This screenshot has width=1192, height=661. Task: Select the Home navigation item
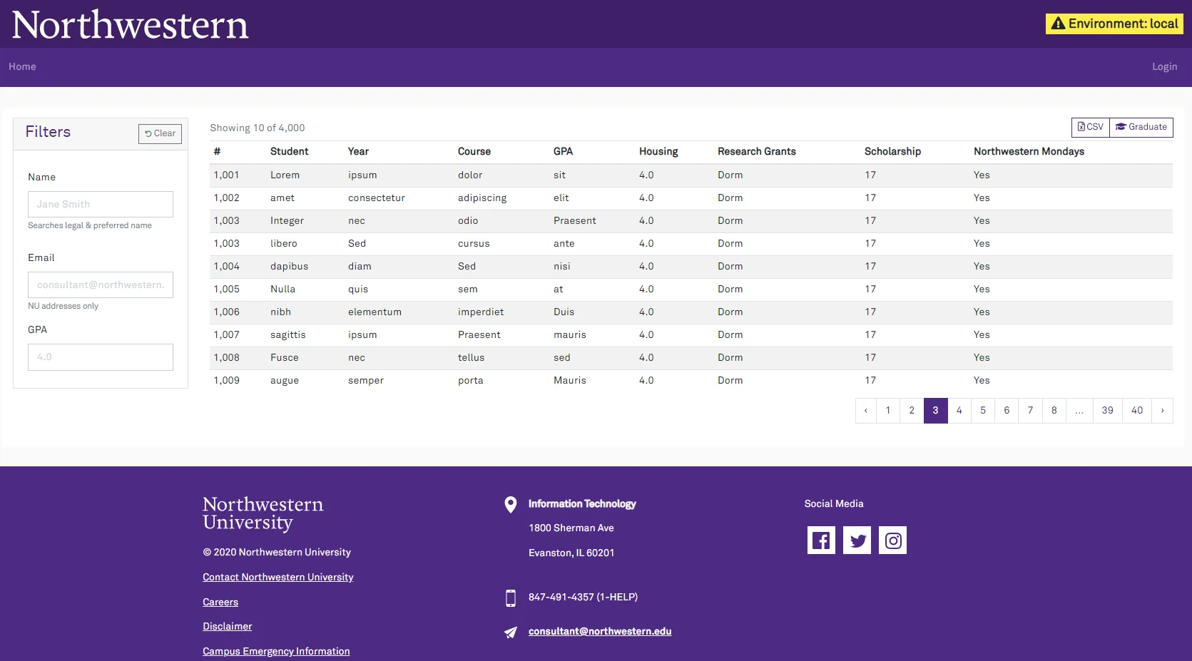pos(22,66)
